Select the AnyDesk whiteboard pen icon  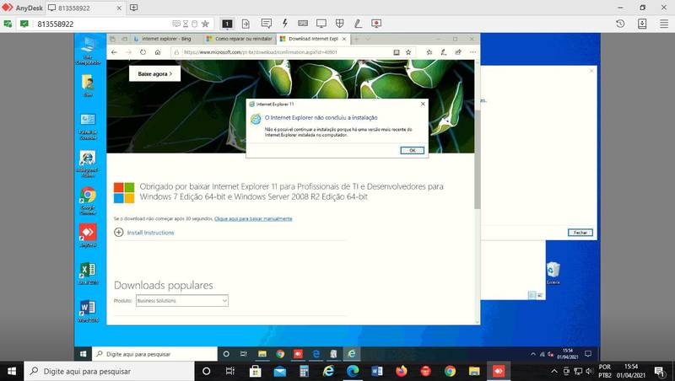click(x=358, y=24)
